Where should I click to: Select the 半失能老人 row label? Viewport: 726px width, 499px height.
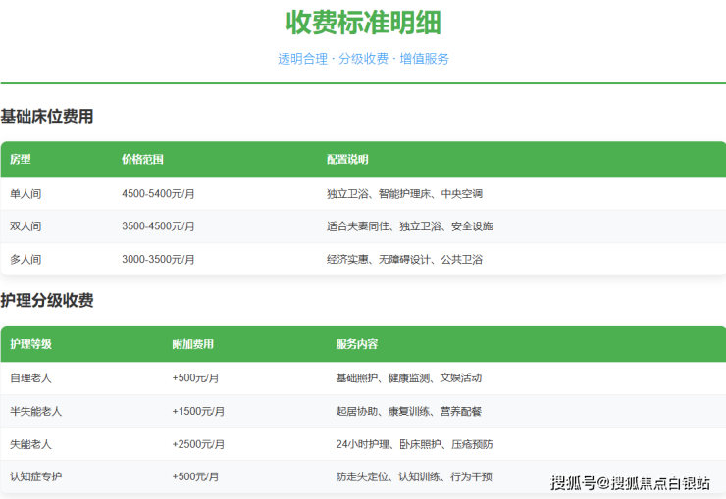coord(35,411)
